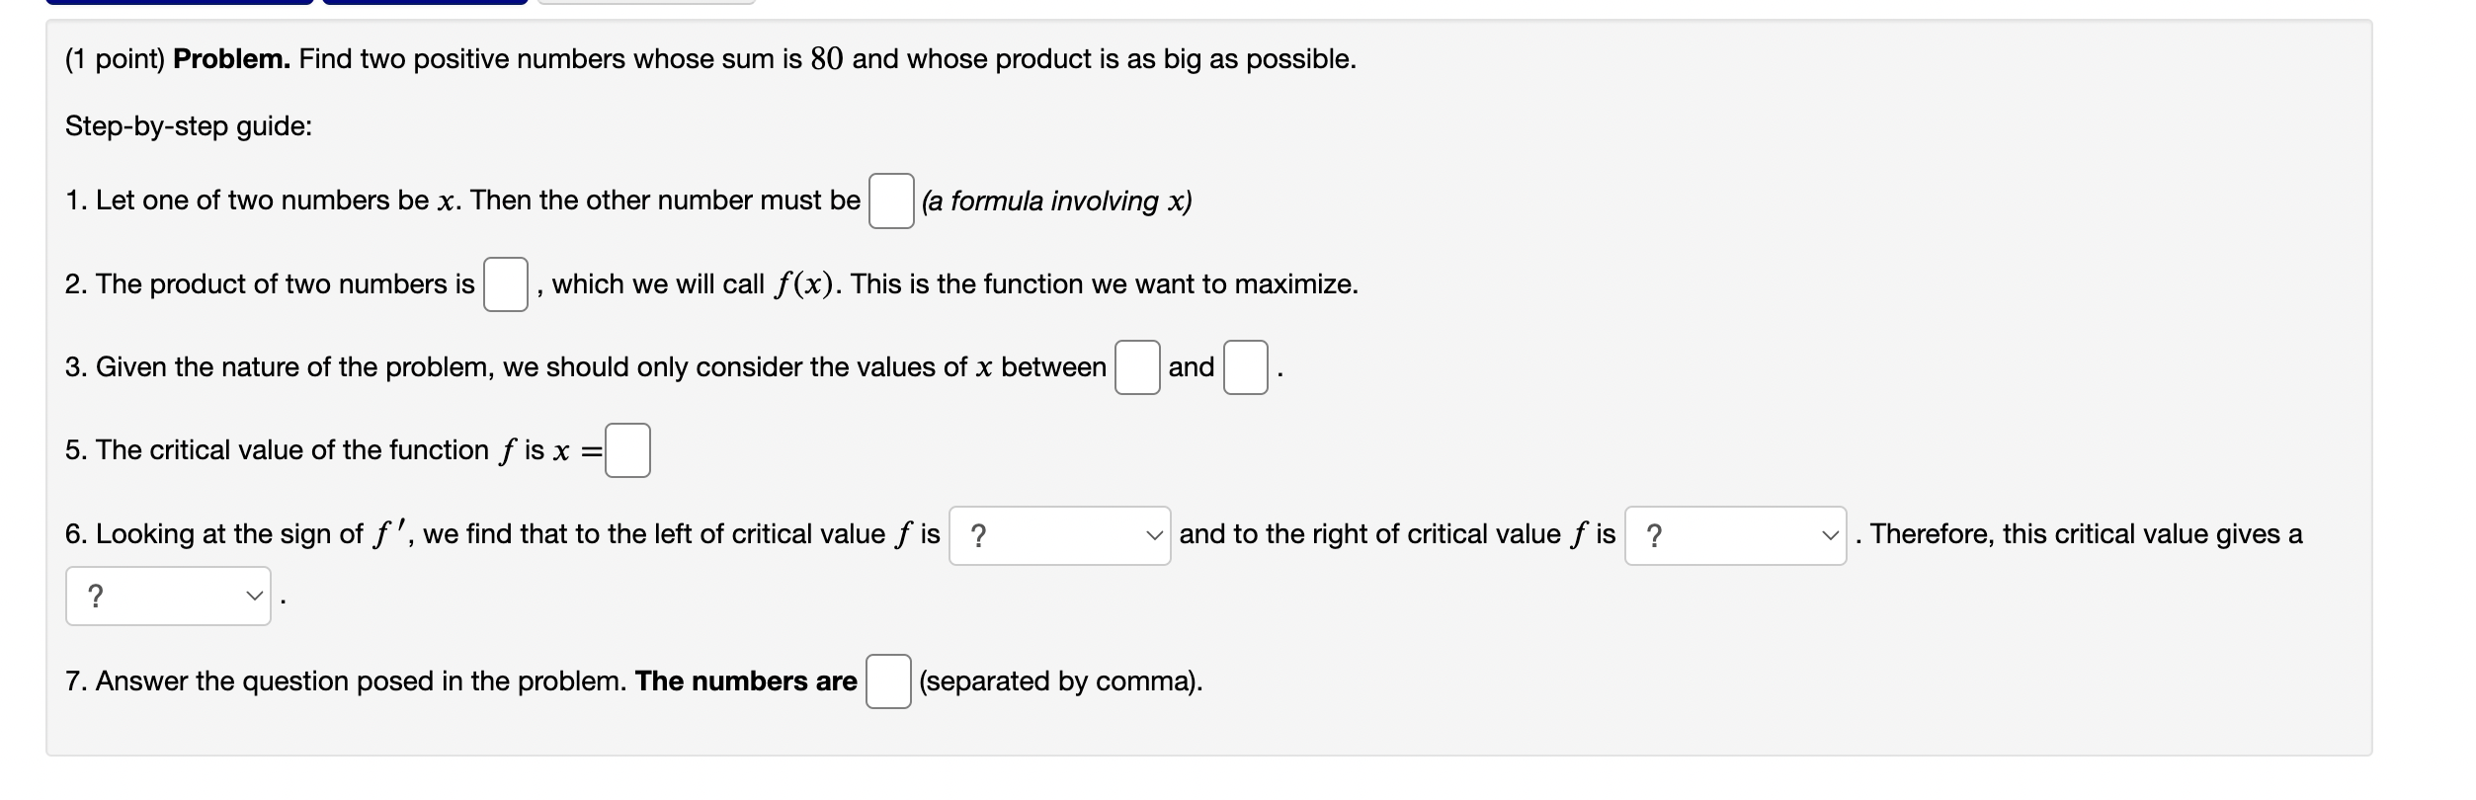Expand the chevron on the first step 6 dropdown
Image resolution: width=2476 pixels, height=800 pixels.
pyautogui.click(x=1152, y=534)
